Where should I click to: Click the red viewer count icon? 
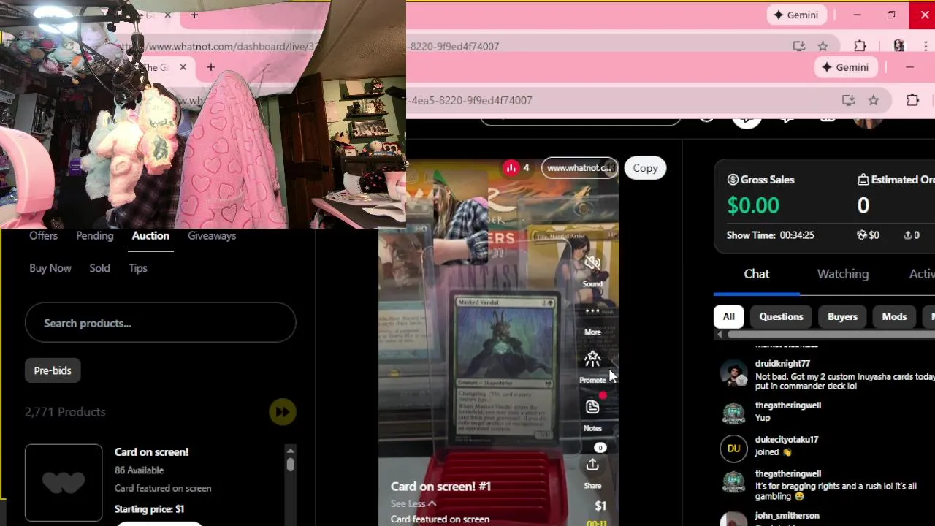point(511,168)
